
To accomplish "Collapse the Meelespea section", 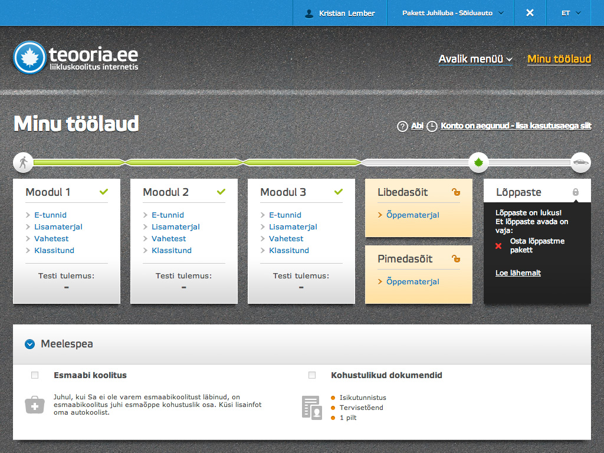I will point(30,344).
